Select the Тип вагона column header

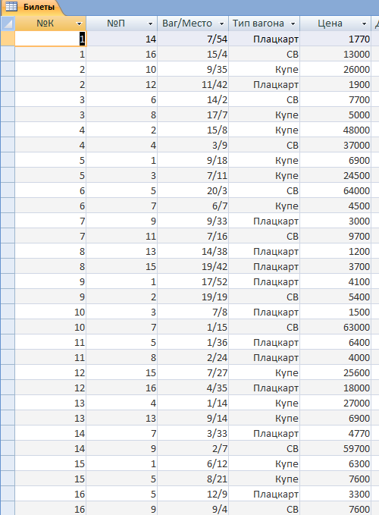tap(264, 24)
